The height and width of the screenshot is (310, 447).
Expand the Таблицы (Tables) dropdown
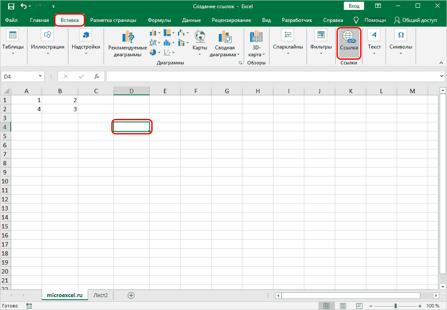click(x=13, y=44)
